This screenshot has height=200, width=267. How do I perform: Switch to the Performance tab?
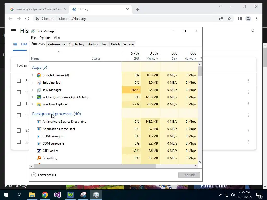click(57, 44)
